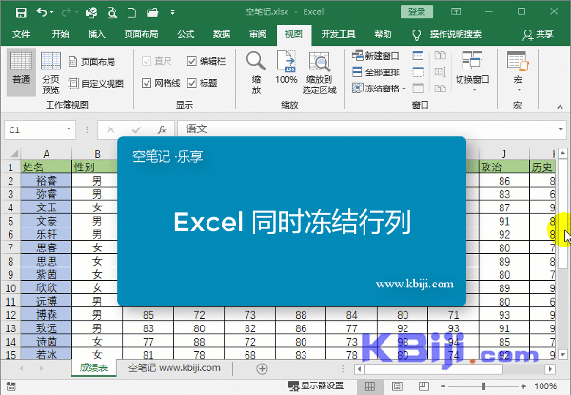Open the Page Layout ribbon tab (页面布局)

[141, 34]
